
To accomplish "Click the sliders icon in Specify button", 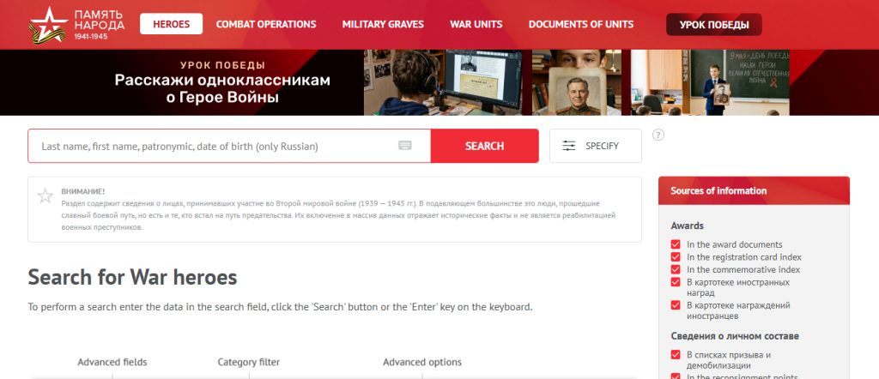I will tap(568, 146).
